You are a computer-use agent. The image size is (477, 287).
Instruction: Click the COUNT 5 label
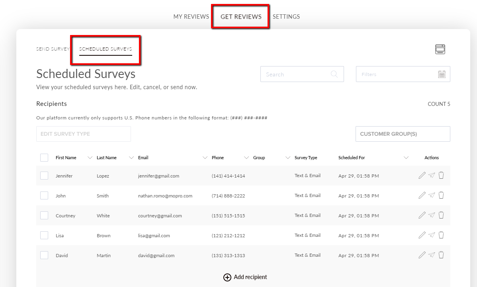pyautogui.click(x=439, y=104)
